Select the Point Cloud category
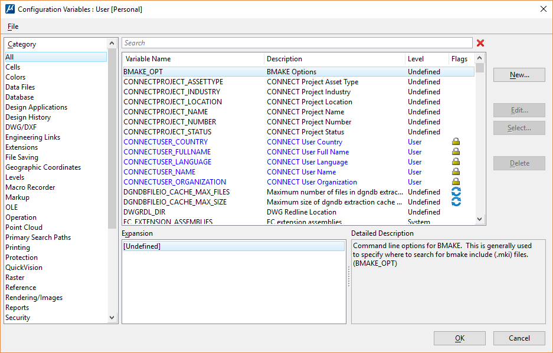553x353 pixels. (x=24, y=227)
